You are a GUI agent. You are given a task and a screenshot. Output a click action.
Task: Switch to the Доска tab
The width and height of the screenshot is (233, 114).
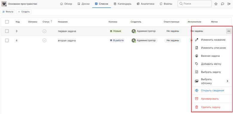pos(84,4)
